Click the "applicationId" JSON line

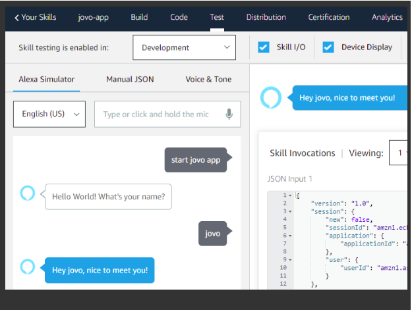click(374, 244)
